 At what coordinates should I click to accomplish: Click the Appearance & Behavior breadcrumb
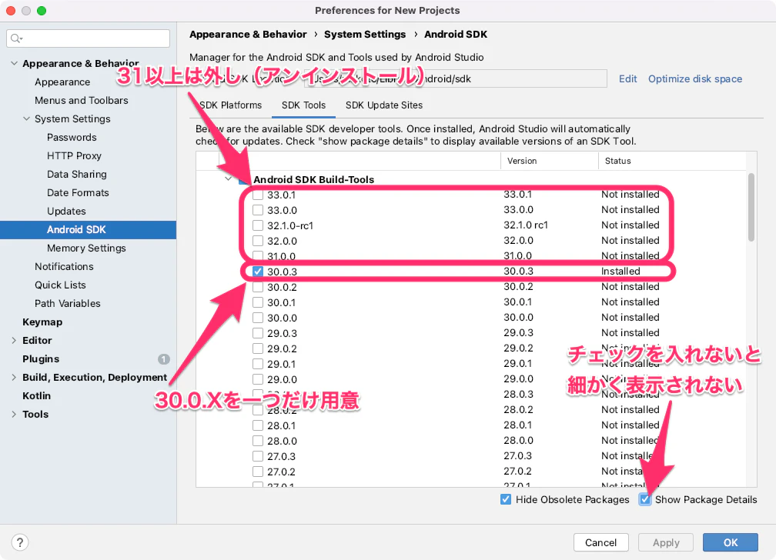[248, 34]
